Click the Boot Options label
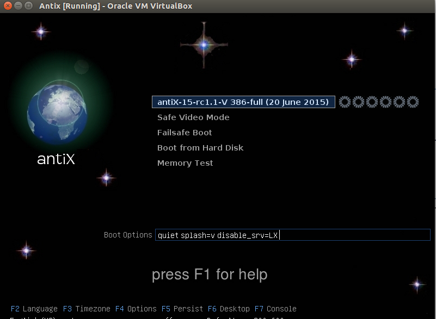436x319 pixels. (128, 235)
